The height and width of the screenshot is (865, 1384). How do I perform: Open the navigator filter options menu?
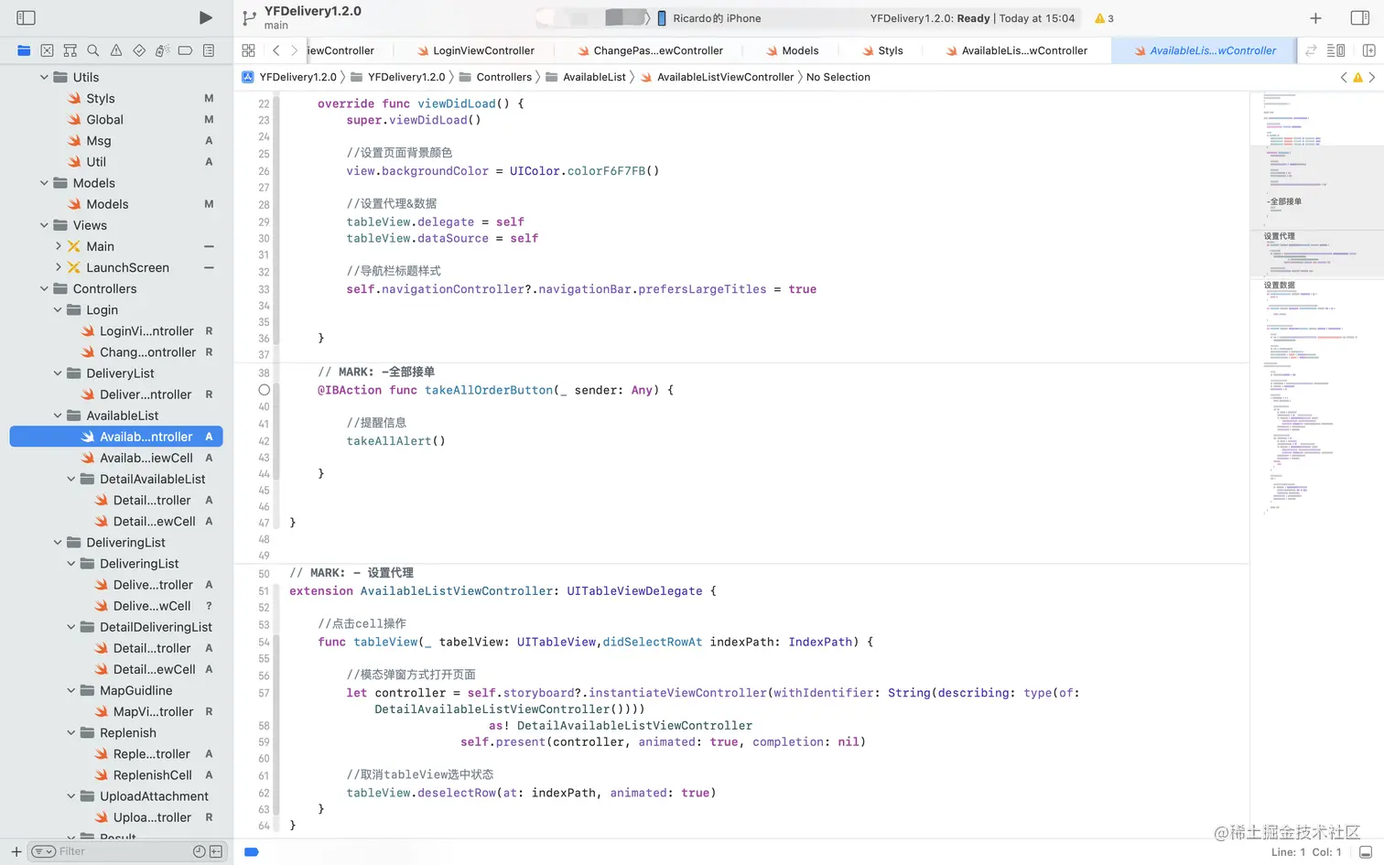click(x=43, y=851)
